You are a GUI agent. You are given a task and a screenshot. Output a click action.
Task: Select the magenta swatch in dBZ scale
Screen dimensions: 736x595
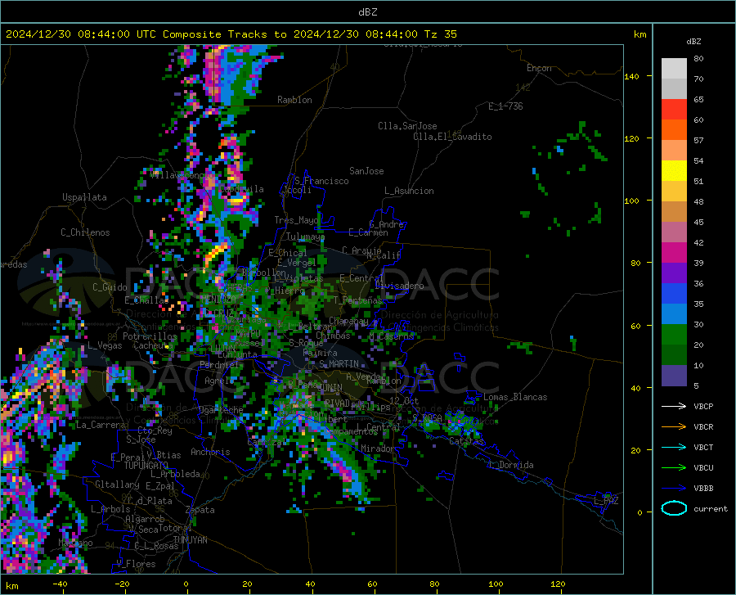click(x=674, y=253)
